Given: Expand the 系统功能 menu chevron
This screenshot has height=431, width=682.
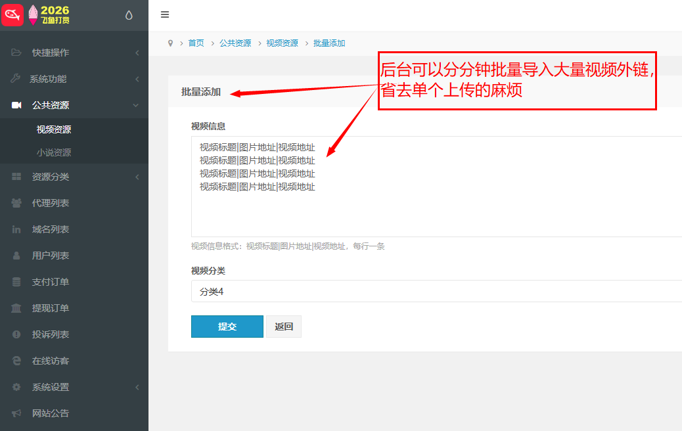Looking at the screenshot, I should [x=137, y=79].
